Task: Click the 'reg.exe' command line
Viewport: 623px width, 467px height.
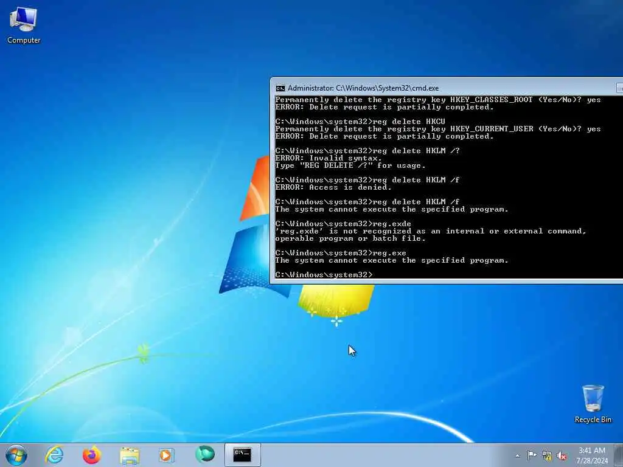Action: click(341, 253)
